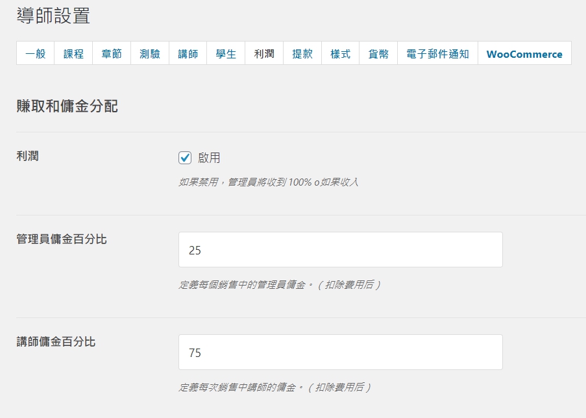Switch to the 課程 tab
586x418 pixels.
pyautogui.click(x=73, y=53)
